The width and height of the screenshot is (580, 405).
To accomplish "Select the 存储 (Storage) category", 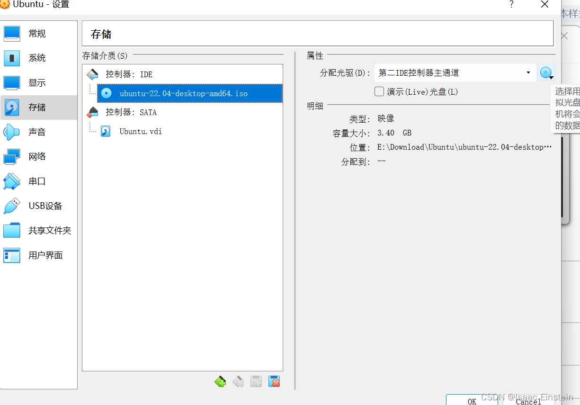I will [x=39, y=108].
